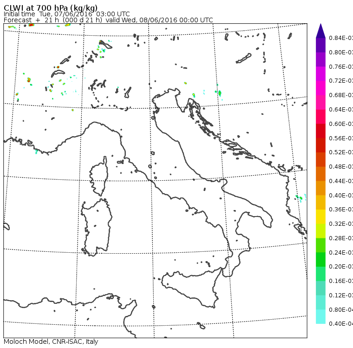Choose the orange band between 0.44E-03 and 0.48E-03
Image resolution: width=353 pixels, height=348 pixels.
(320, 174)
